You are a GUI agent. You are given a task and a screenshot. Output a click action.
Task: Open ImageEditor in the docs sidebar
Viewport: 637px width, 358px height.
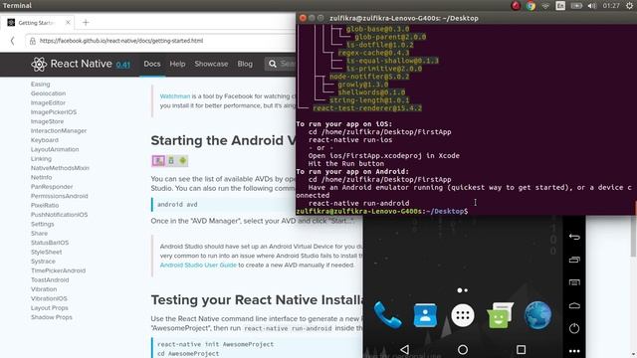coord(48,102)
